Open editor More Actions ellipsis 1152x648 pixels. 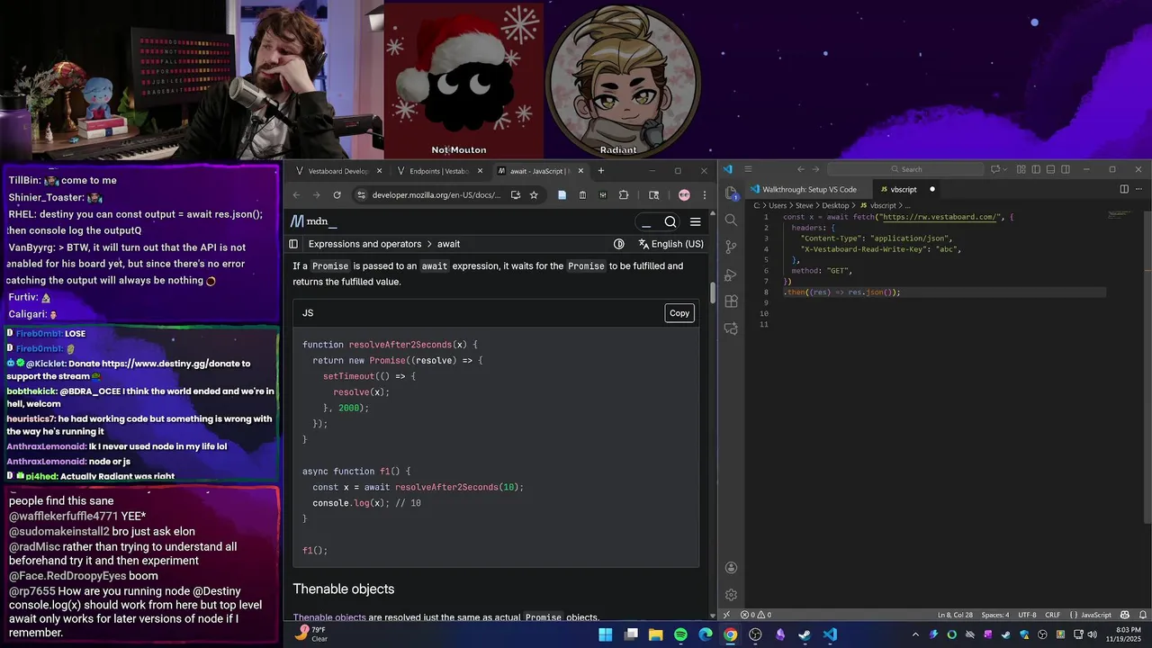coord(1138,189)
